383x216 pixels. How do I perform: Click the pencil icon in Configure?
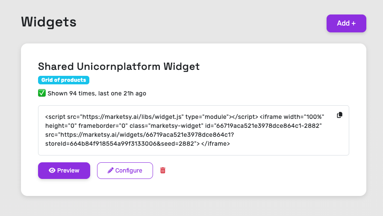(110, 170)
